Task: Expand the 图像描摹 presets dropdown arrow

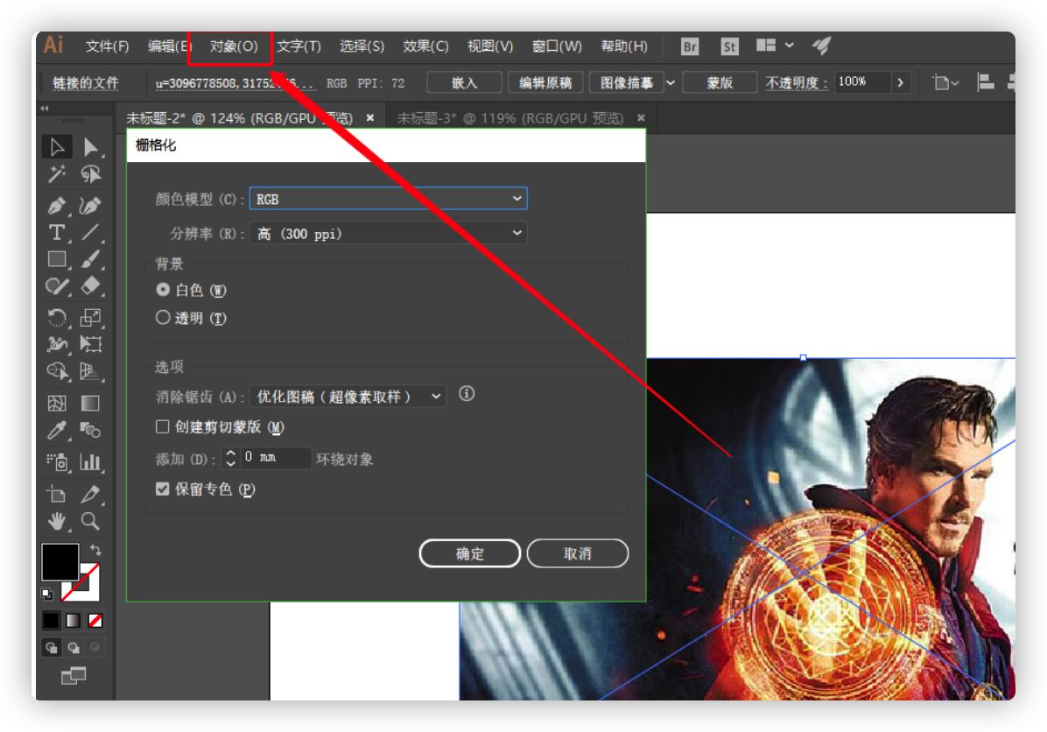Action: point(671,83)
